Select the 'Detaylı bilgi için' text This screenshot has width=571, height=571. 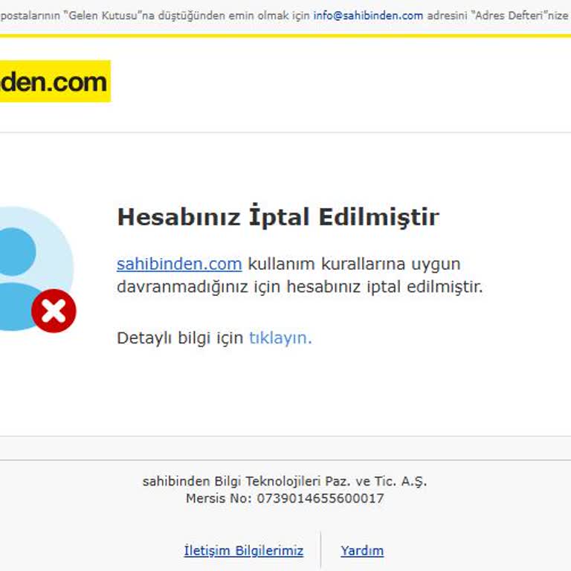(x=180, y=338)
